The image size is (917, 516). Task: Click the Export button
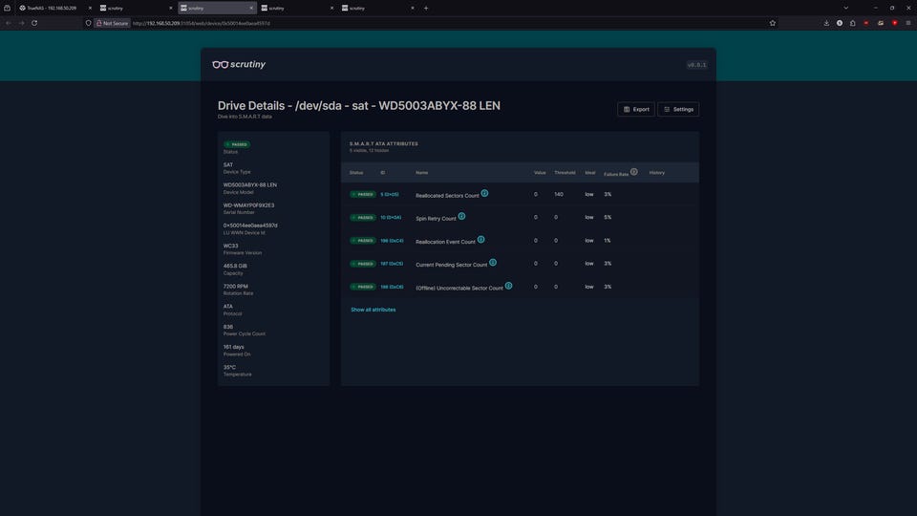(x=635, y=109)
